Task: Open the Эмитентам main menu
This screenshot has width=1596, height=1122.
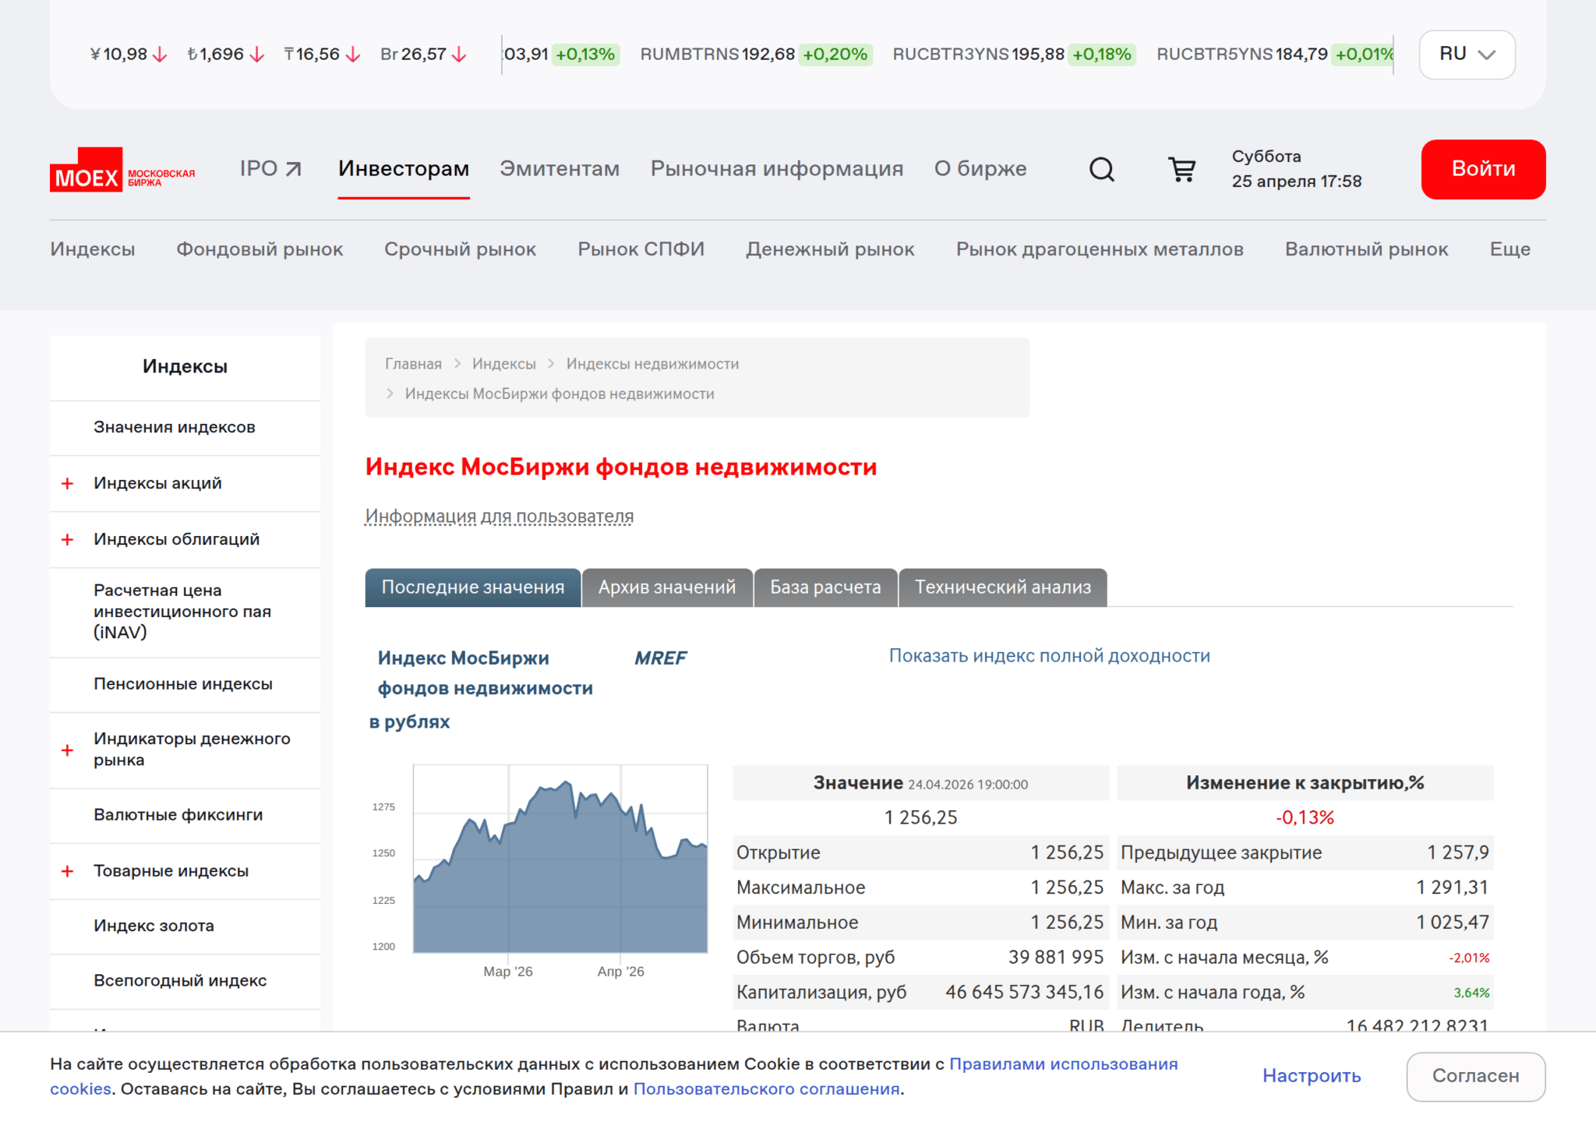Action: point(560,169)
